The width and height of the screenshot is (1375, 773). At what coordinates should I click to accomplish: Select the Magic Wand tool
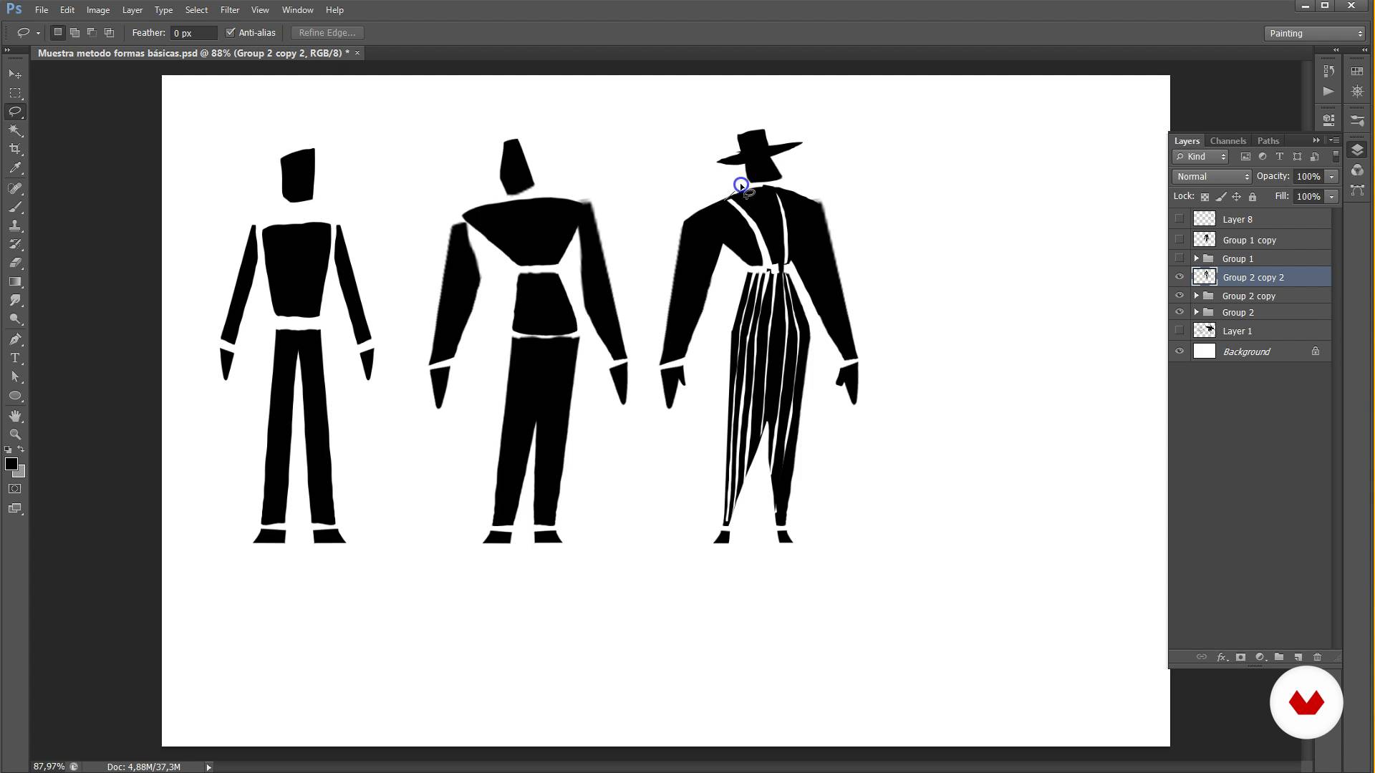15,130
